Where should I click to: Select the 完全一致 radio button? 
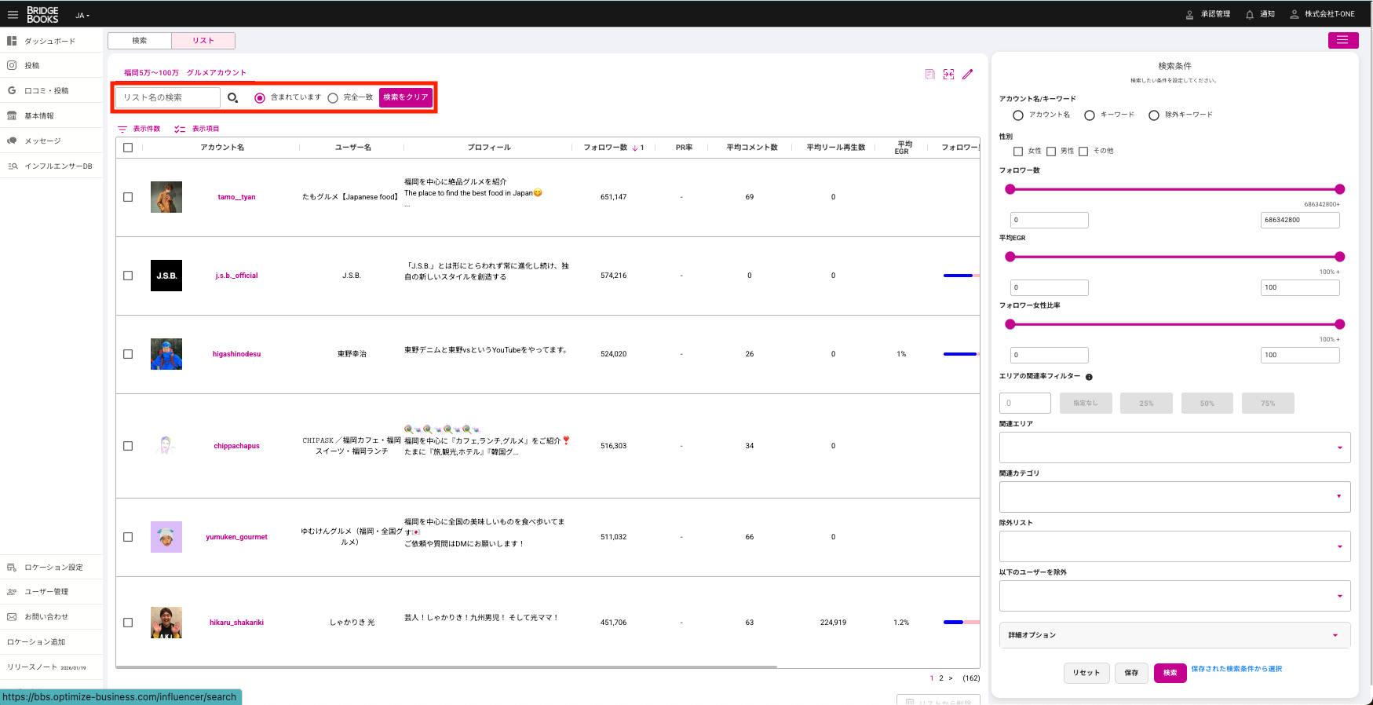(x=333, y=98)
